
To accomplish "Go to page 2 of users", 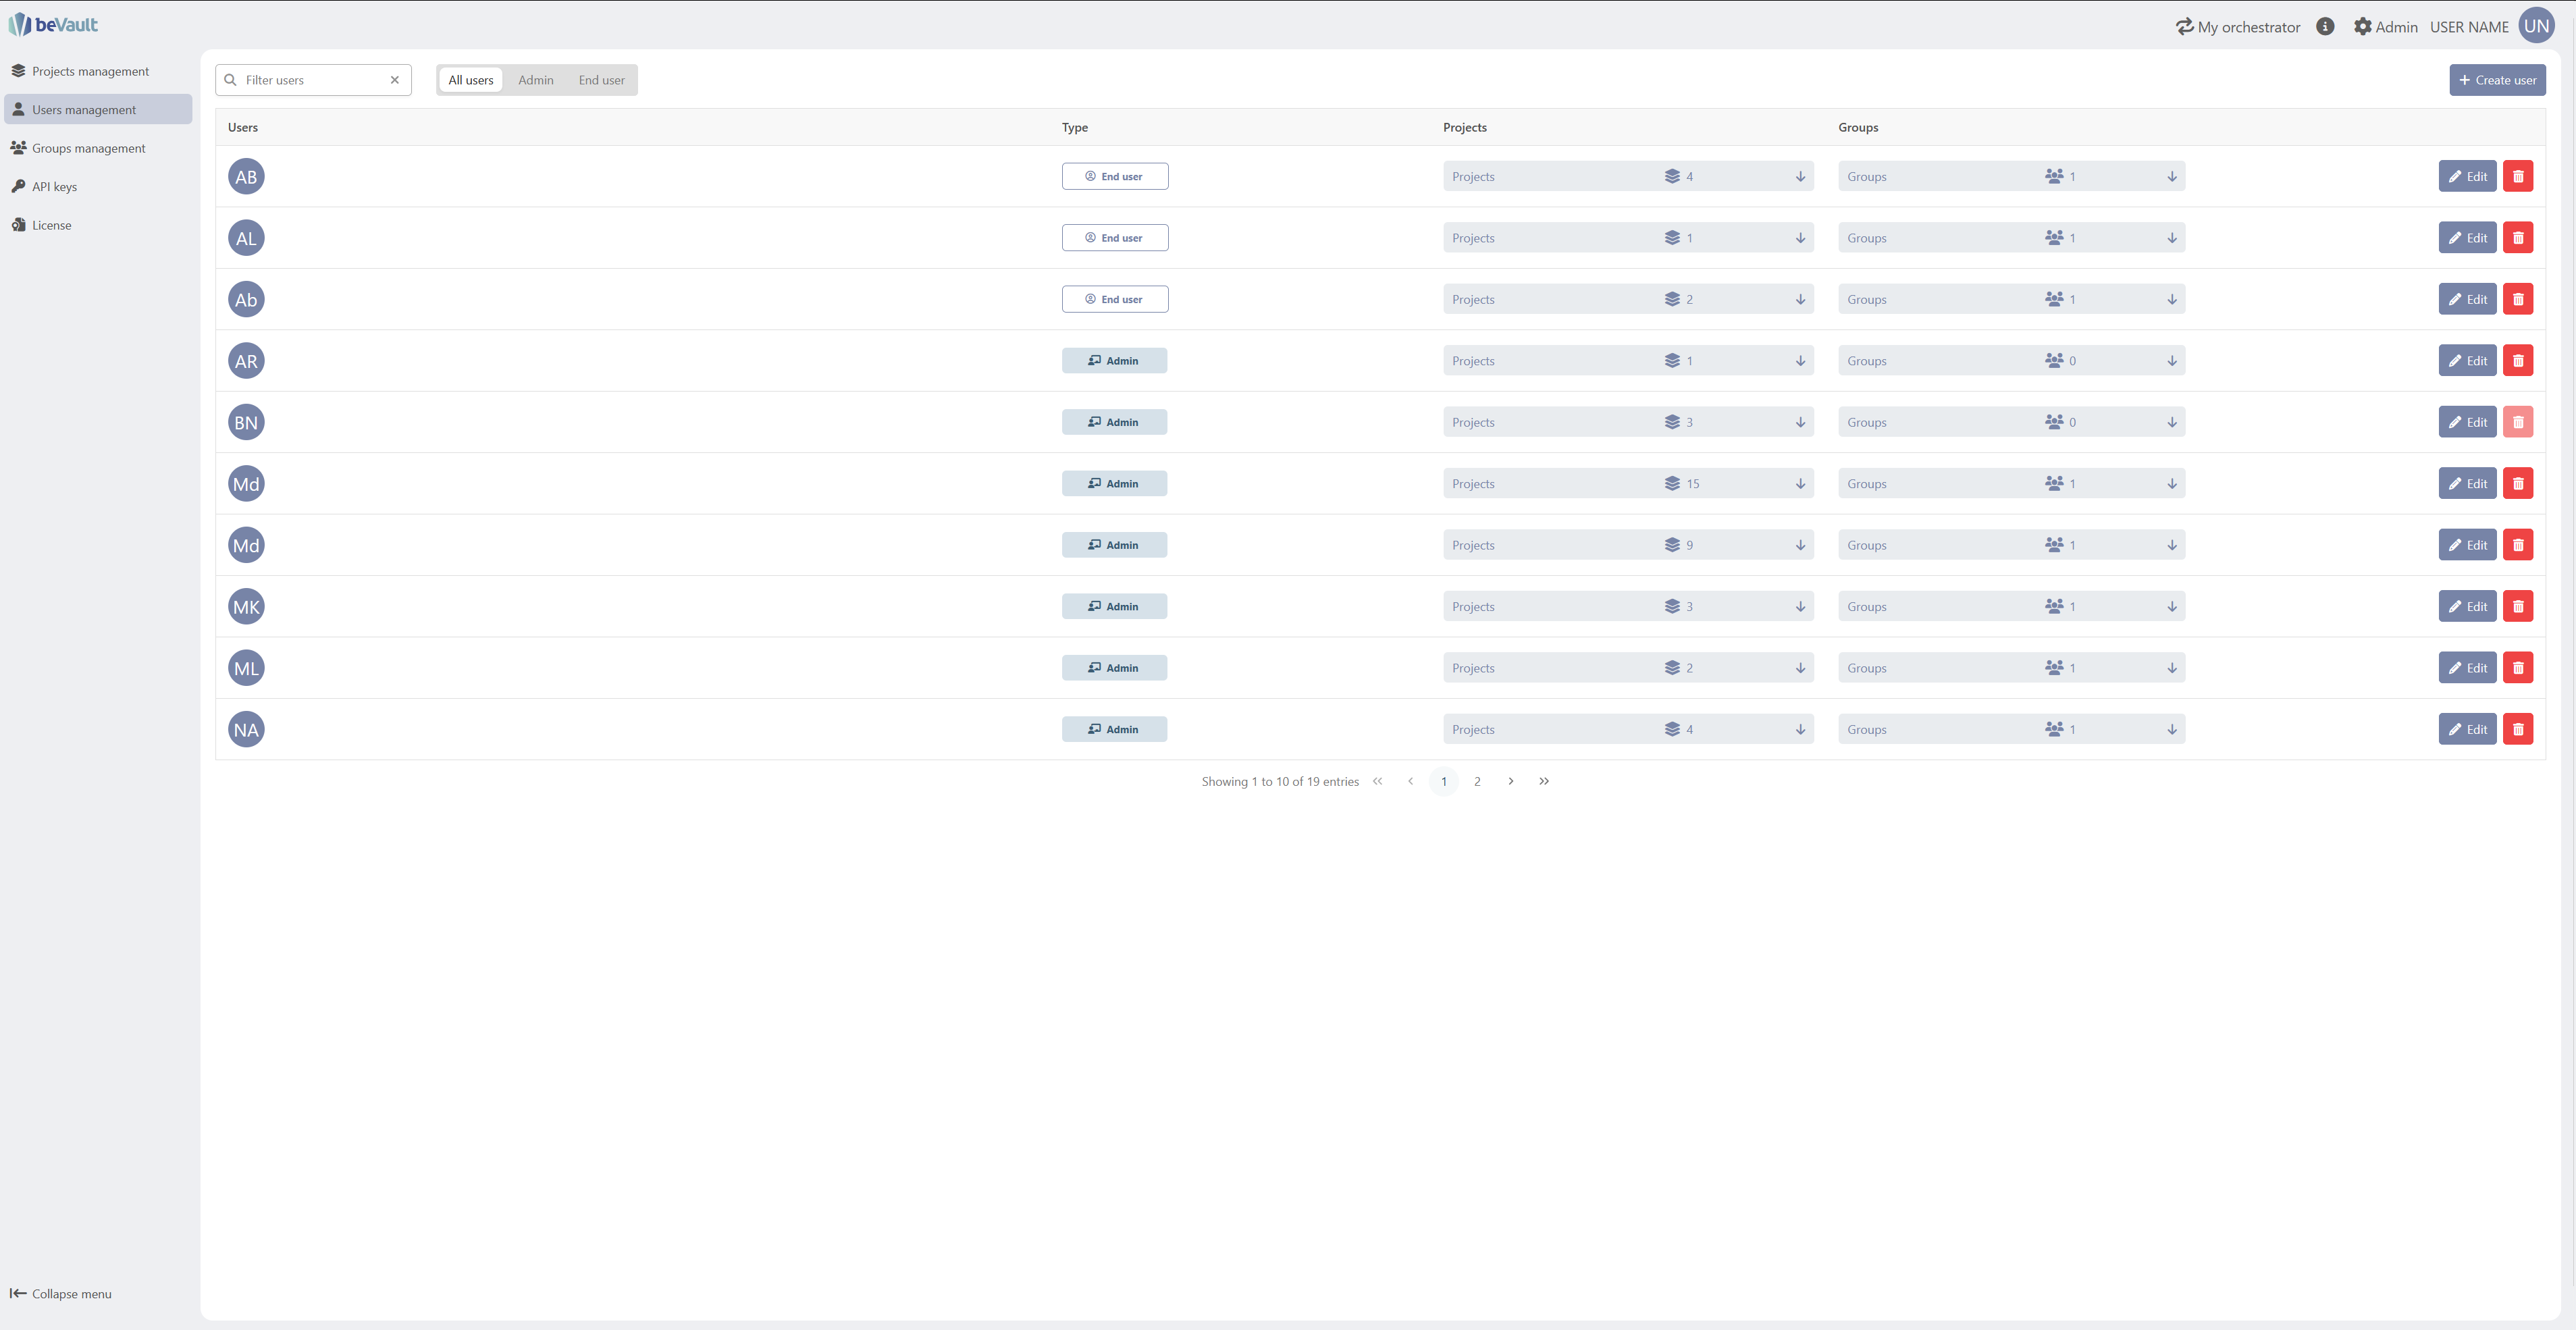I will pyautogui.click(x=1476, y=782).
